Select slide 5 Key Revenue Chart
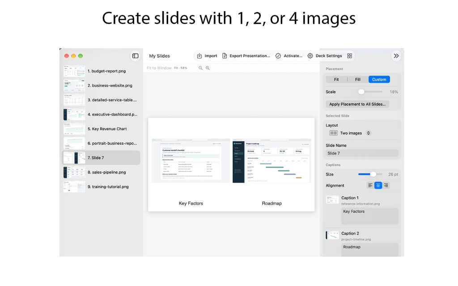This screenshot has height=286, width=458. tap(101, 129)
